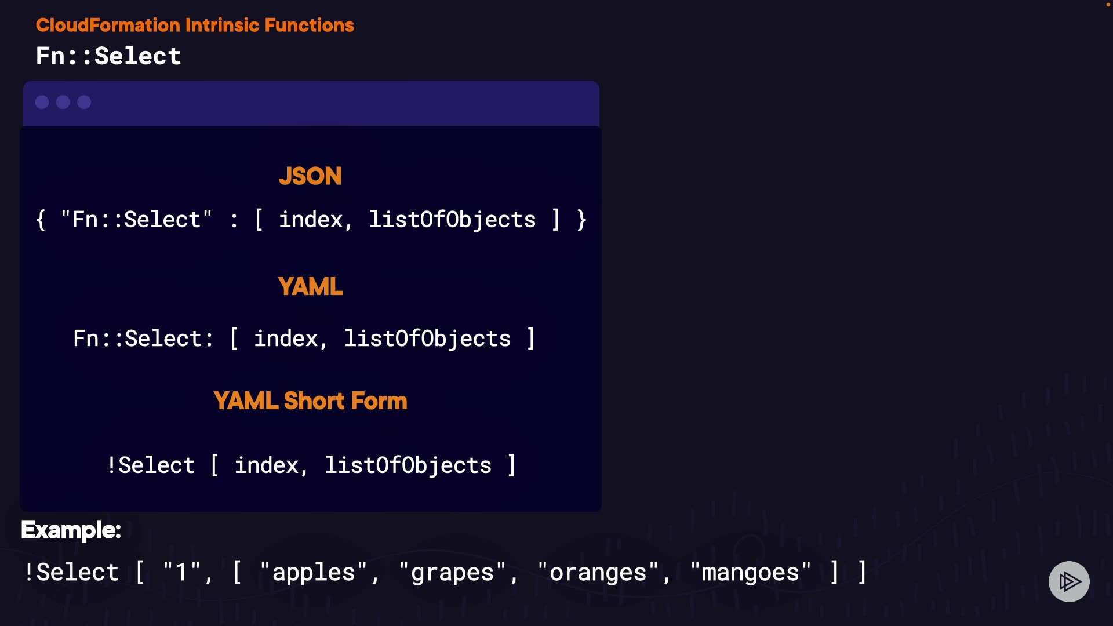This screenshot has width=1113, height=626.
Task: Click the Fn::Select slide title
Action: (108, 56)
